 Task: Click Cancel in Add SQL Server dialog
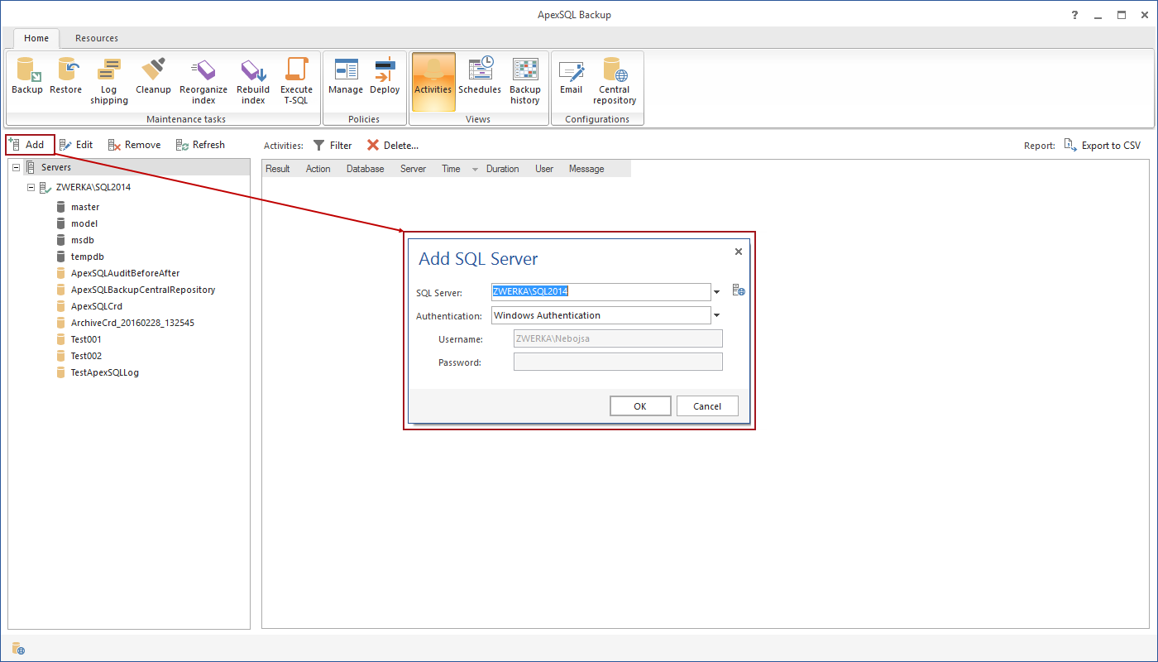coord(707,405)
